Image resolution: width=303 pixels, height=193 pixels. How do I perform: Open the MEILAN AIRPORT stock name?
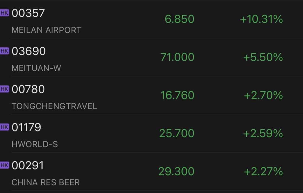tap(46, 30)
